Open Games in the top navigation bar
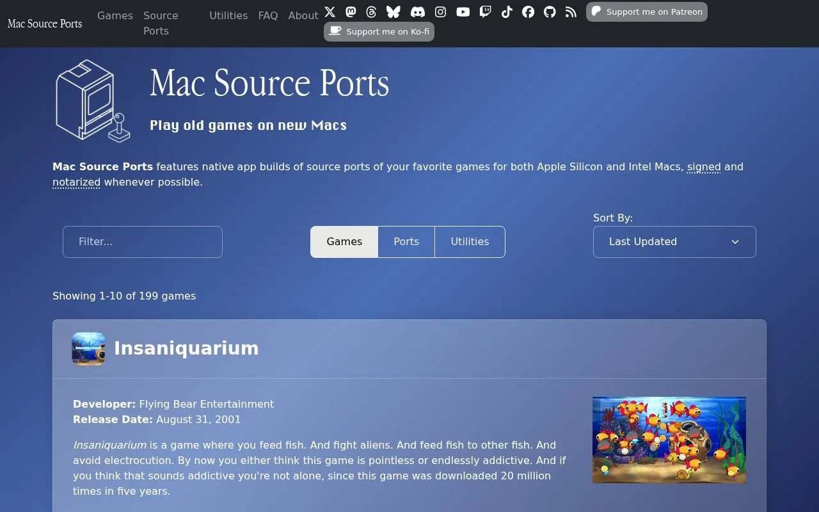 115,15
